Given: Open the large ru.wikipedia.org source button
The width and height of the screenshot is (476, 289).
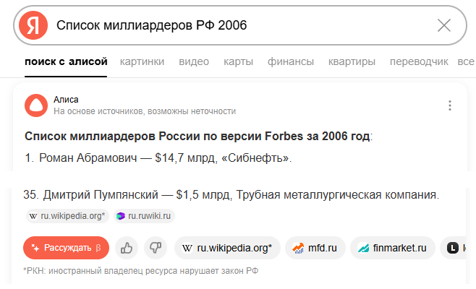Looking at the screenshot, I should tap(227, 248).
